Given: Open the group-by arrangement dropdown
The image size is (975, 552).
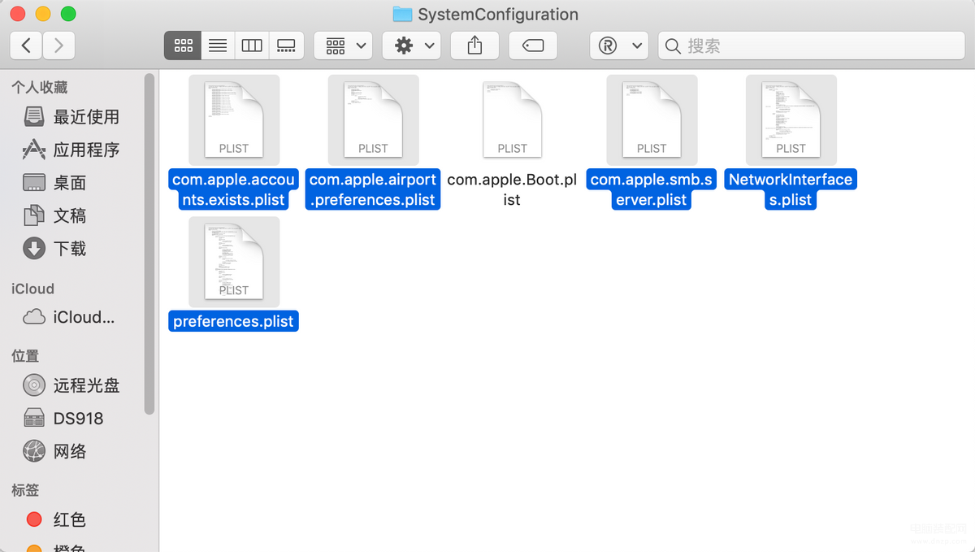Looking at the screenshot, I should coord(344,46).
